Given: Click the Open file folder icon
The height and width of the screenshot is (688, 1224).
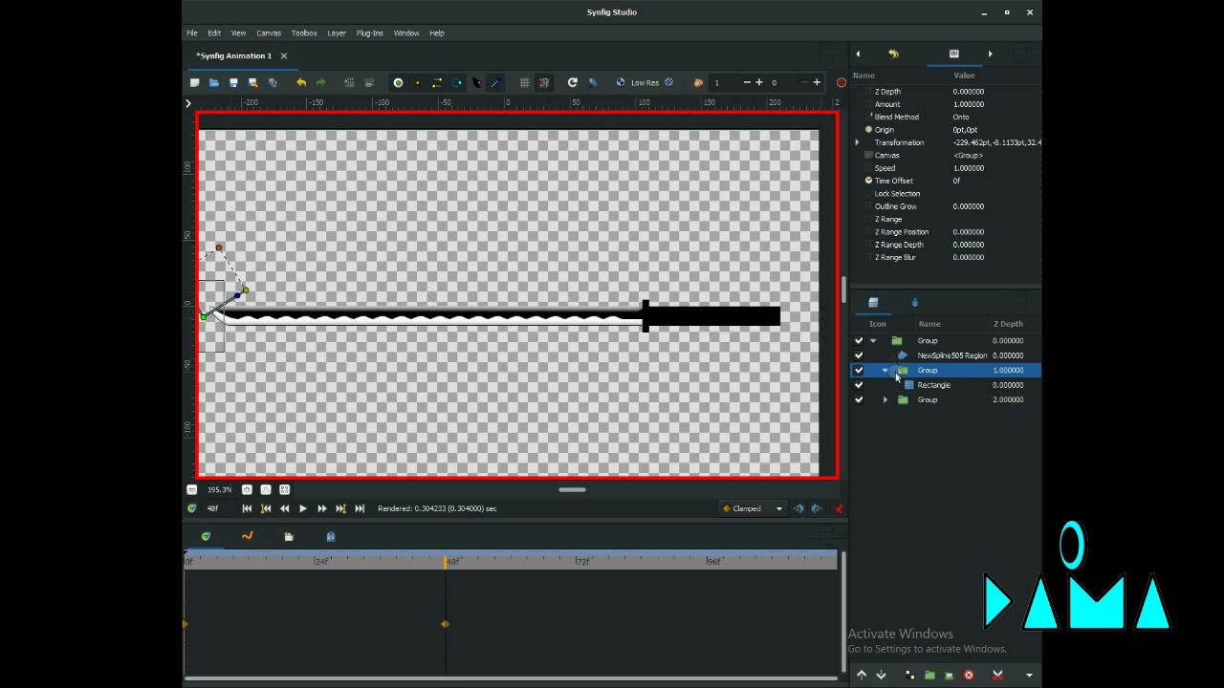Looking at the screenshot, I should (214, 83).
